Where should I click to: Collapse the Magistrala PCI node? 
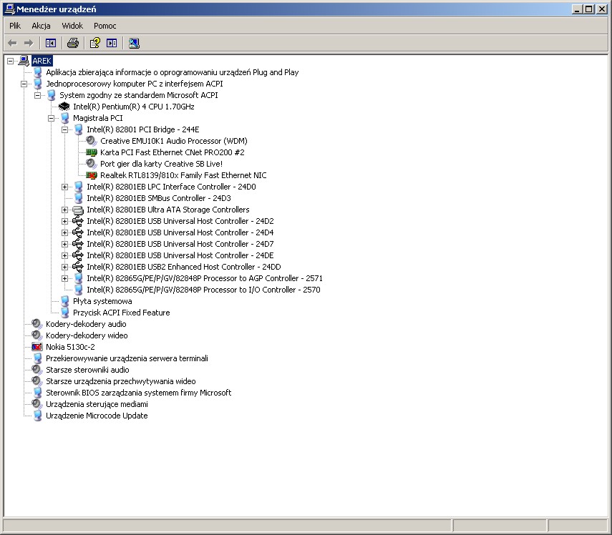[x=51, y=118]
